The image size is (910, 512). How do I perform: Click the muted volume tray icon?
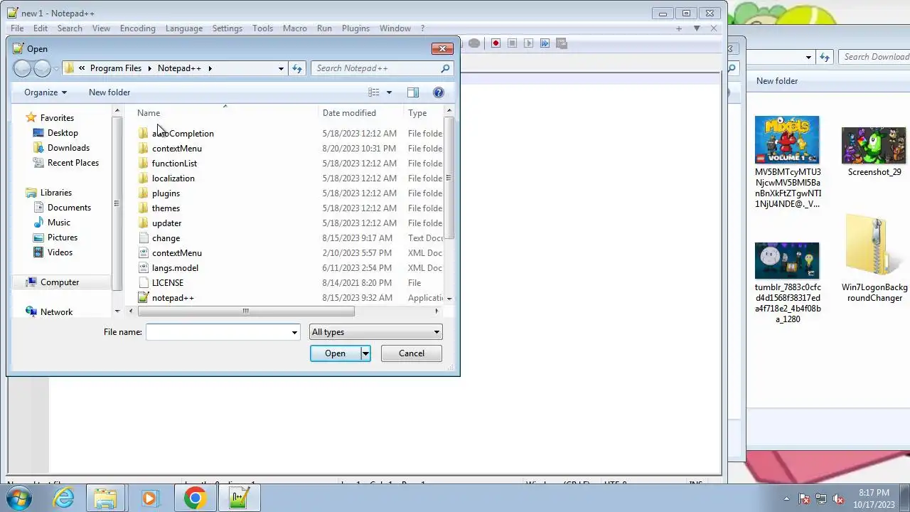click(838, 499)
